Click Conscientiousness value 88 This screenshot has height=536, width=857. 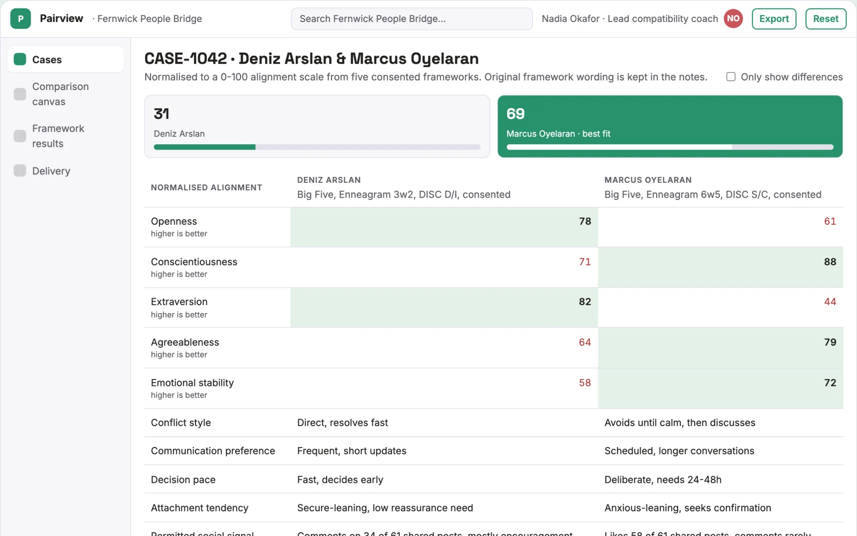[x=830, y=262]
